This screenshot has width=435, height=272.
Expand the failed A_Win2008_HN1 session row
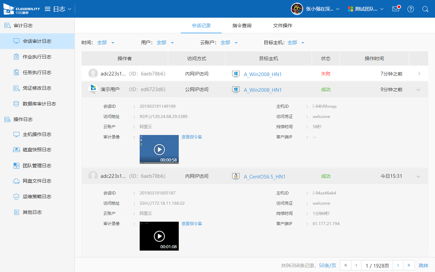coord(419,73)
